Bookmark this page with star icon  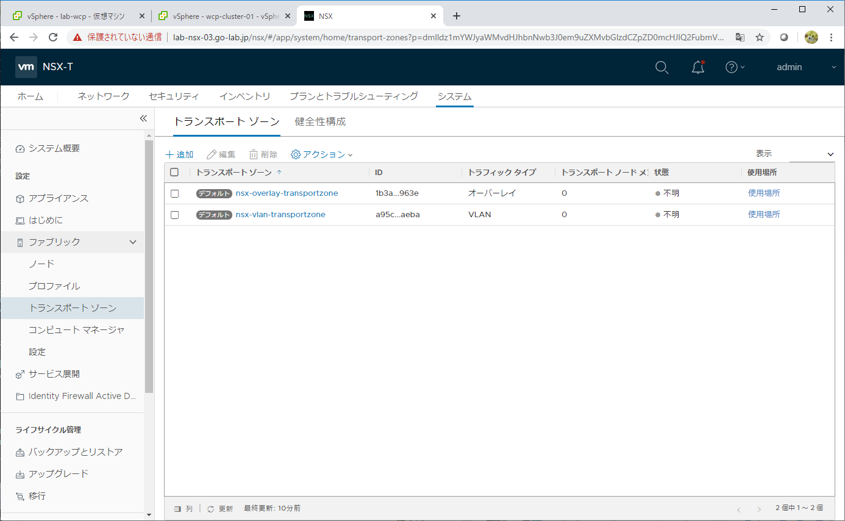[760, 37]
